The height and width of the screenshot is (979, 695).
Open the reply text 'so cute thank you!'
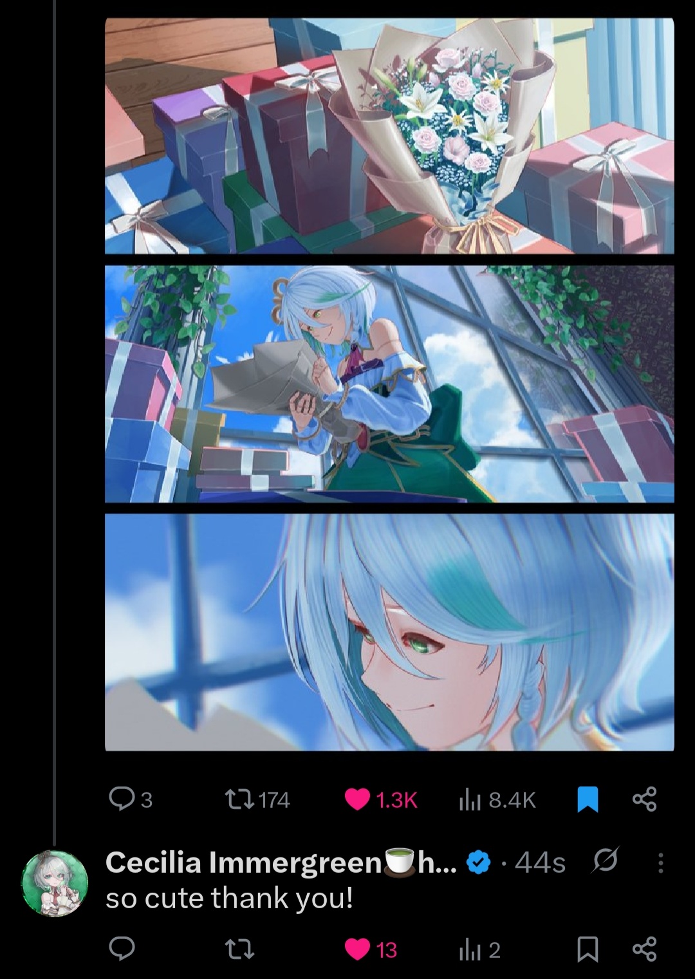point(229,899)
